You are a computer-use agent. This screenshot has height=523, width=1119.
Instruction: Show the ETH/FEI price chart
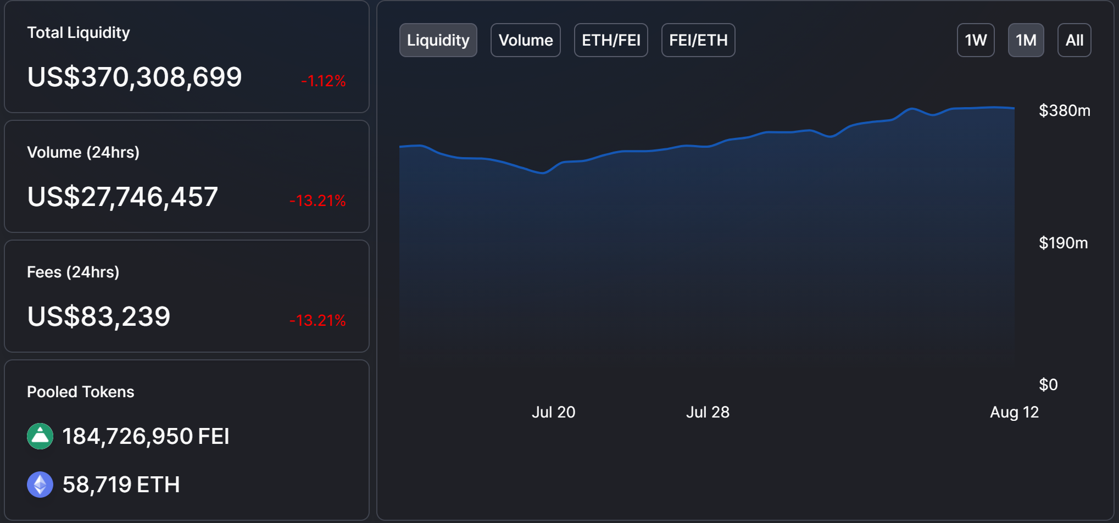tap(611, 40)
